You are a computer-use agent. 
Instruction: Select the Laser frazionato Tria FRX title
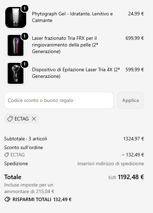coord(65,45)
